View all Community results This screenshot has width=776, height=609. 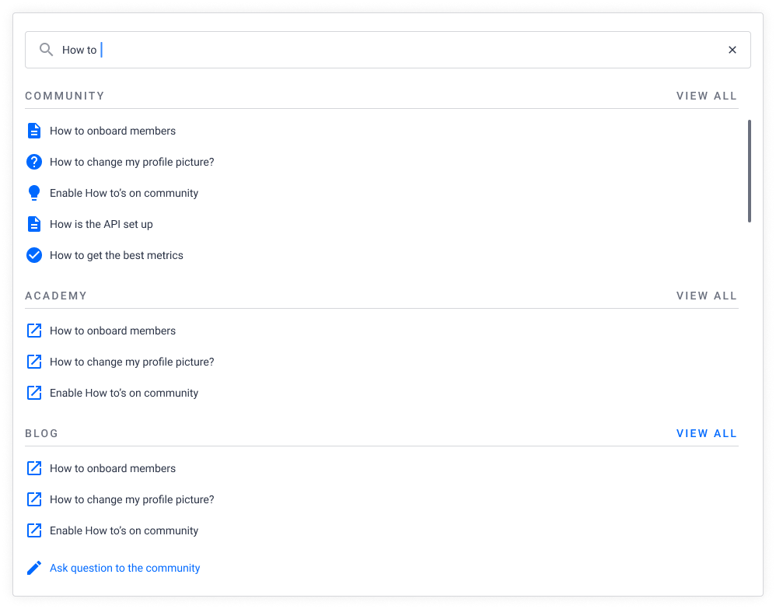pyautogui.click(x=706, y=96)
